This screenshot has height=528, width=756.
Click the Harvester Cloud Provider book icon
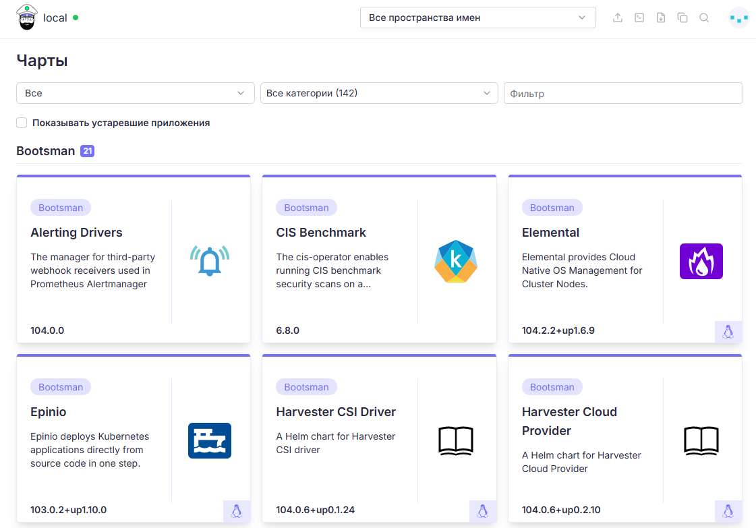click(x=701, y=441)
